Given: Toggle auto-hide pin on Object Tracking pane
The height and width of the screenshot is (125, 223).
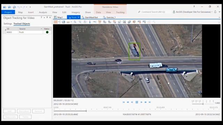Looking at the screenshot, I should [47, 17].
